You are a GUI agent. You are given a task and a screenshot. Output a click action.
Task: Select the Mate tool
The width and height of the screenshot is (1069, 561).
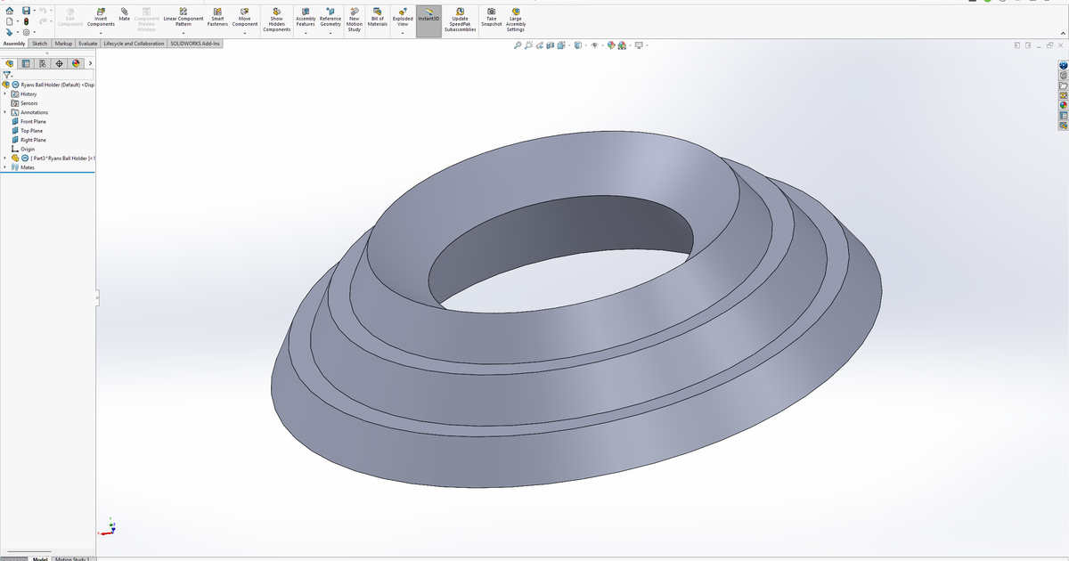tap(124, 13)
